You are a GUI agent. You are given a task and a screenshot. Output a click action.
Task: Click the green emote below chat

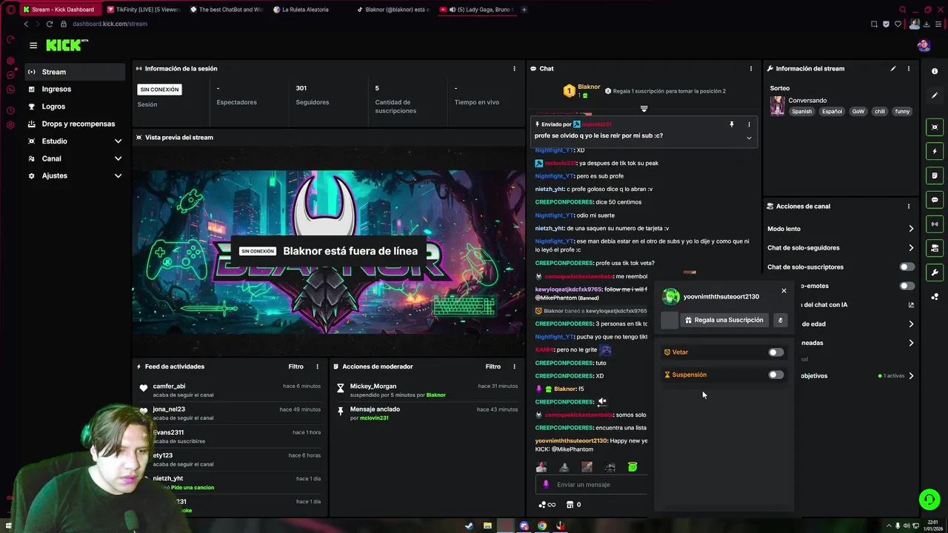point(632,467)
